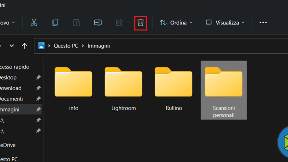Click the Paste clipboard icon
Image resolution: width=288 pixels, height=162 pixels.
pyautogui.click(x=77, y=23)
